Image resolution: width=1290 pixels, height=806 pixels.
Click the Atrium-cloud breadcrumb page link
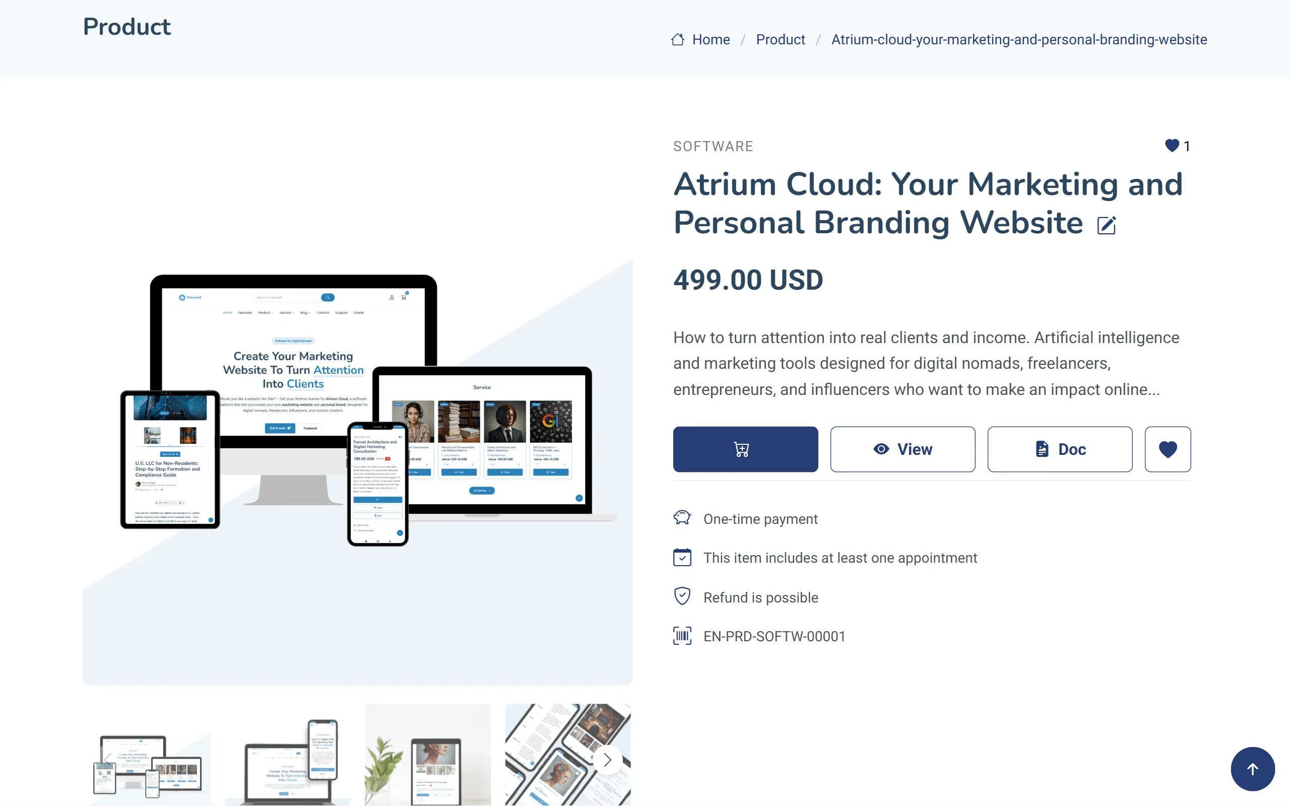pos(1019,39)
